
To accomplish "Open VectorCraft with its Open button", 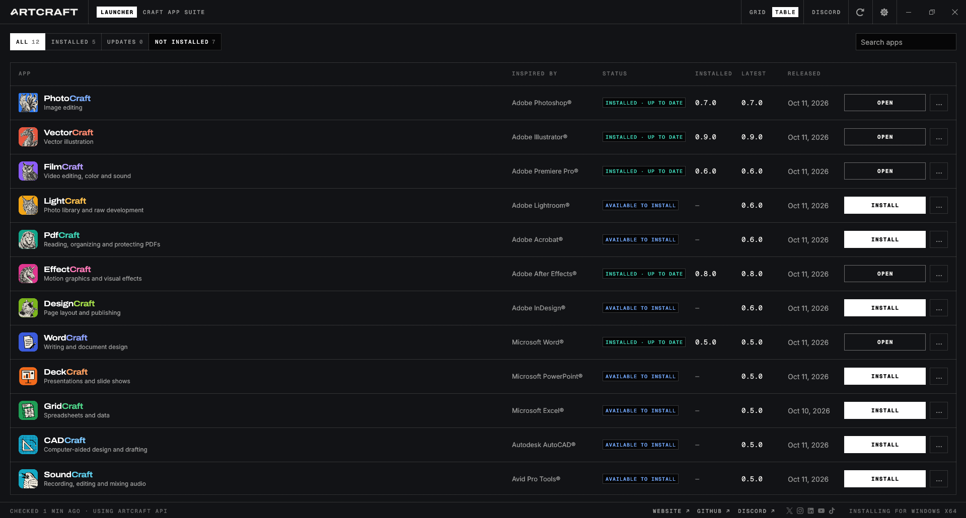I will point(884,137).
